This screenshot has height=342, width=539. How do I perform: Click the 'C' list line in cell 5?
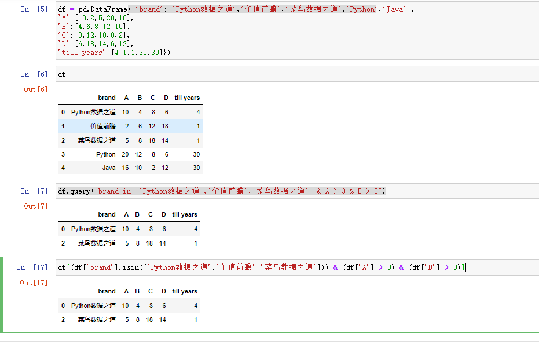click(94, 35)
